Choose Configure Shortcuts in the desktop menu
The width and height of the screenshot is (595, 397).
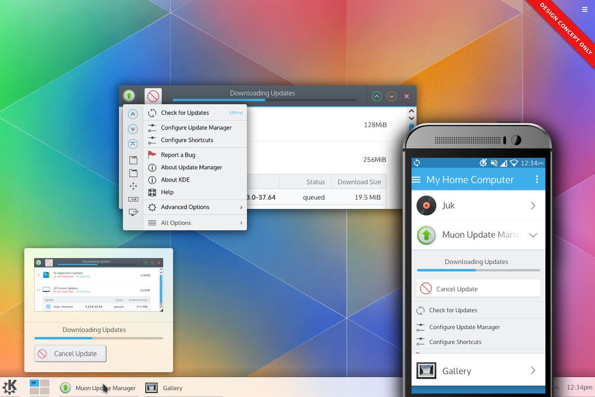click(195, 140)
